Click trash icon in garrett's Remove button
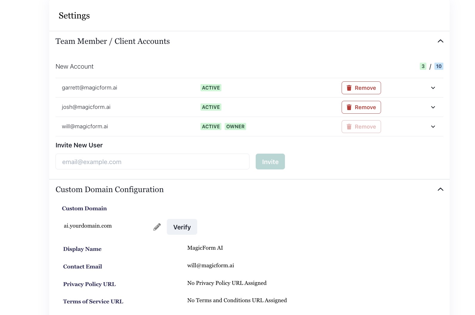 click(349, 88)
